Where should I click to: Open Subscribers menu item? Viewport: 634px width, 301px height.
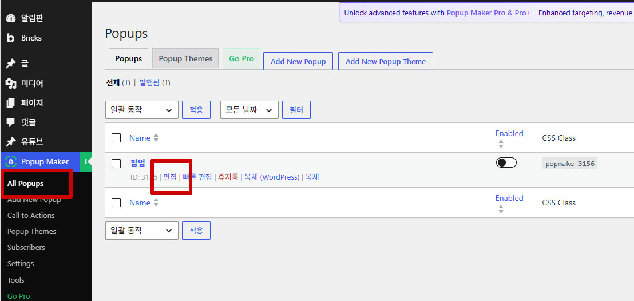coord(26,247)
